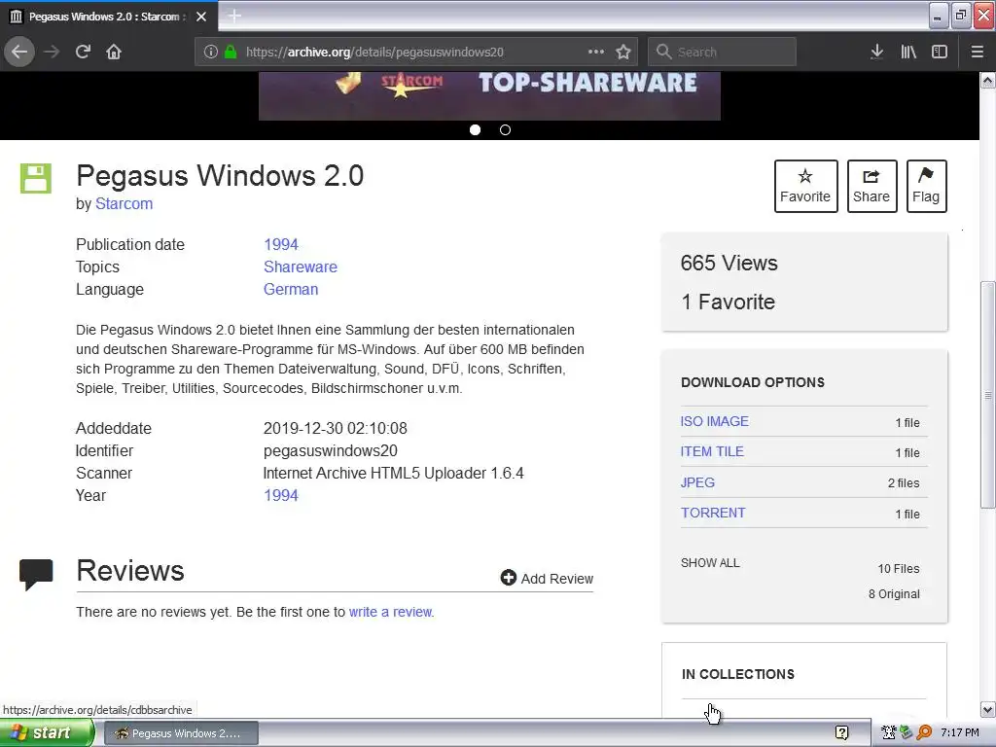Click the help question mark tray icon
The width and height of the screenshot is (996, 747).
point(841,733)
